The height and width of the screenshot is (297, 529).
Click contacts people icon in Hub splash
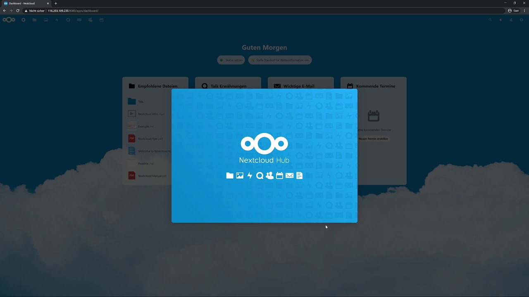point(269,176)
